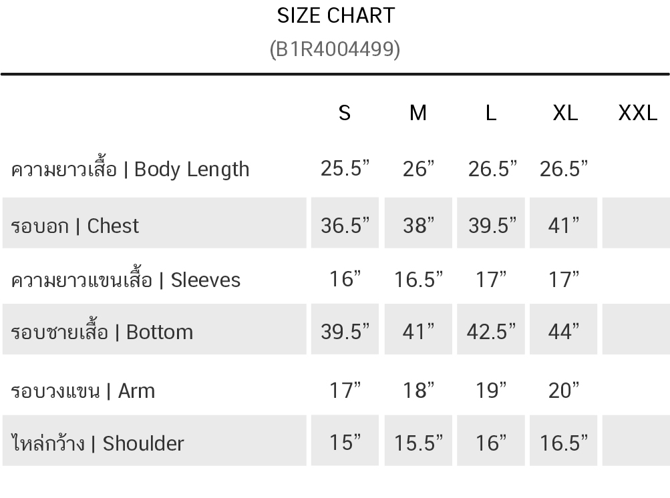The height and width of the screenshot is (498, 670).
Task: Click the Shoulder value for size M
Action: 418,443
